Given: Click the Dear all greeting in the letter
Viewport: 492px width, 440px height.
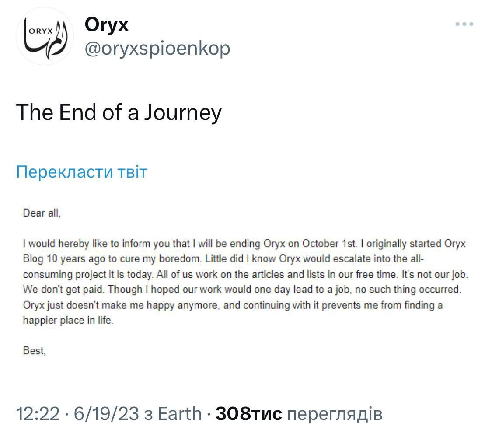Looking at the screenshot, I should click(42, 213).
